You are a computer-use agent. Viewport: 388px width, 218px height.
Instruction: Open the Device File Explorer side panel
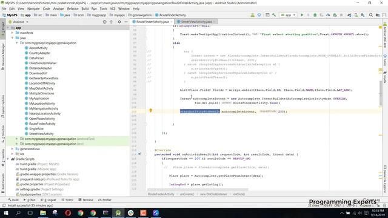coord(385,179)
